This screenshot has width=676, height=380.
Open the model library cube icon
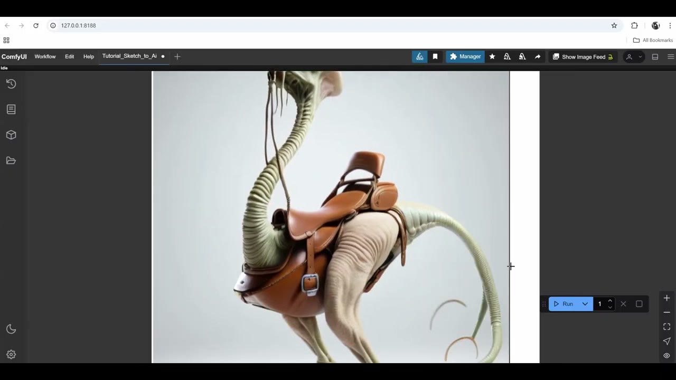pyautogui.click(x=11, y=135)
